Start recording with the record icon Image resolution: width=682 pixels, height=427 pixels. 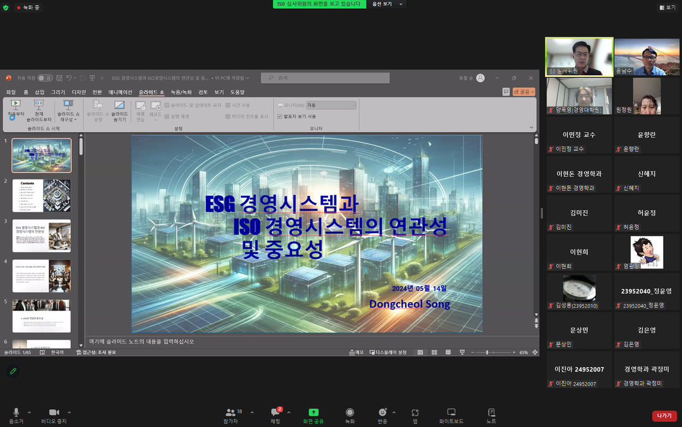point(350,412)
